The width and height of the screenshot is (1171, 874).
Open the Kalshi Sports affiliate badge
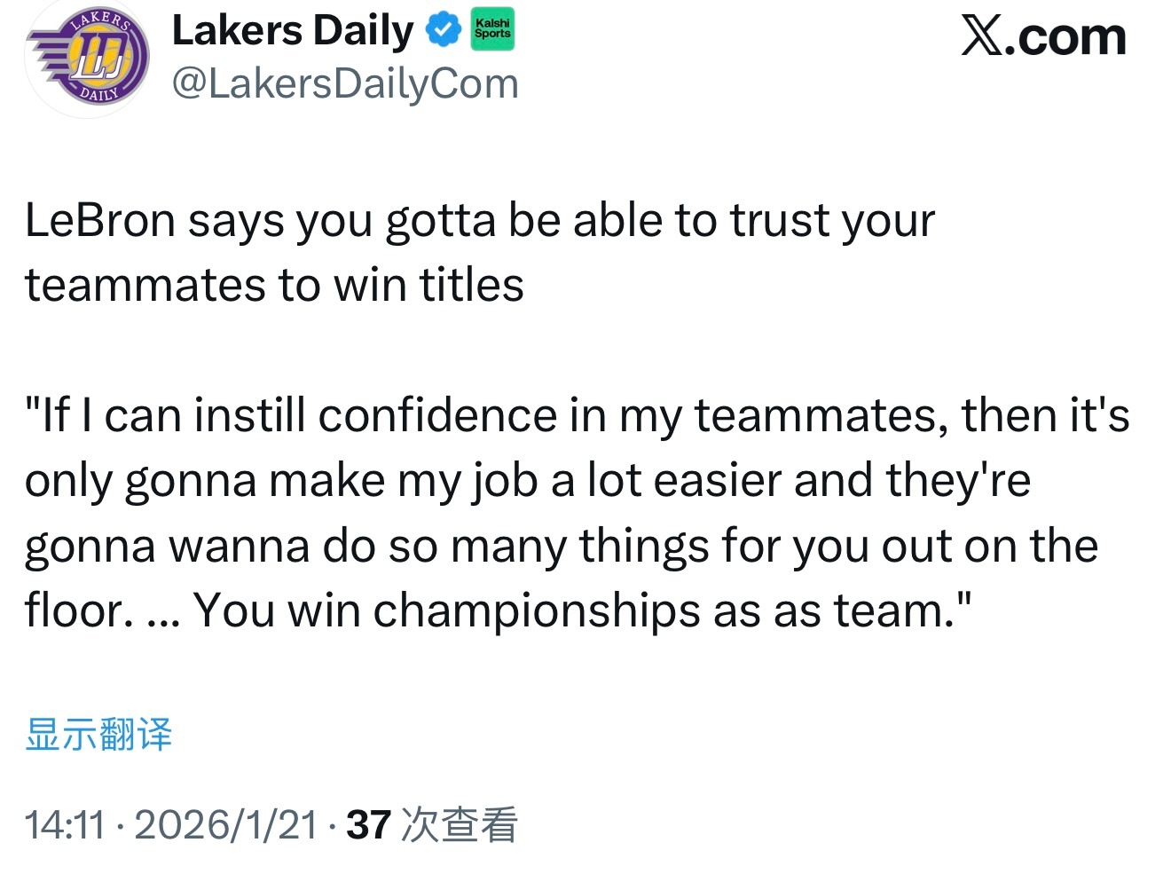492,29
